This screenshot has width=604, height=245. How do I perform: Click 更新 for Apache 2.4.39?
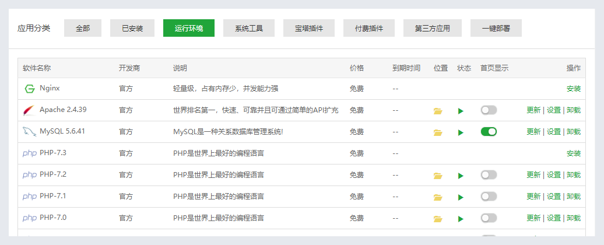coord(533,110)
